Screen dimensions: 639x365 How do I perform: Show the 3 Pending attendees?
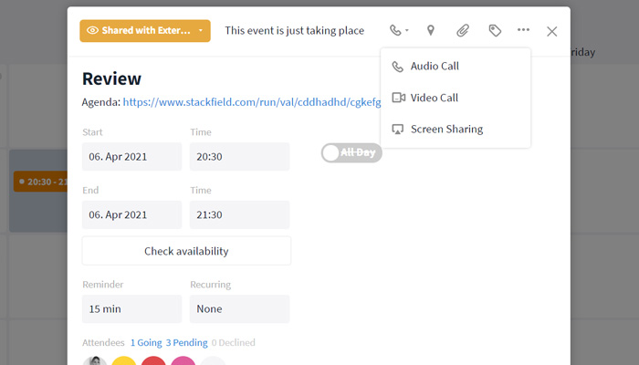coord(186,342)
